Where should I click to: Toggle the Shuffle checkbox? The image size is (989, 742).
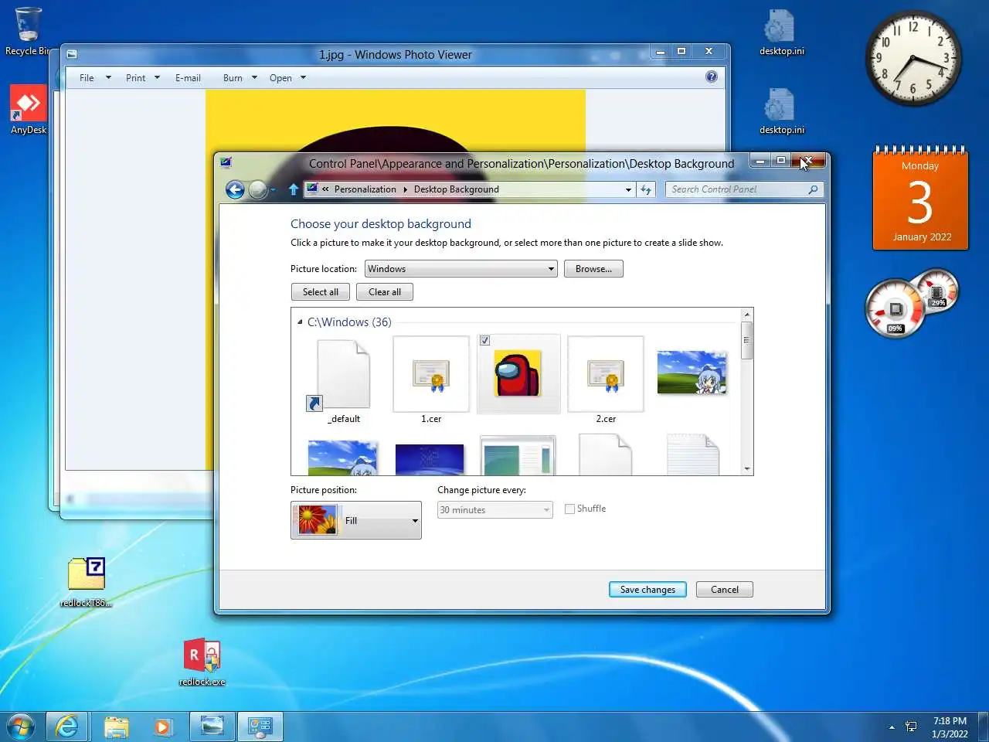(569, 509)
